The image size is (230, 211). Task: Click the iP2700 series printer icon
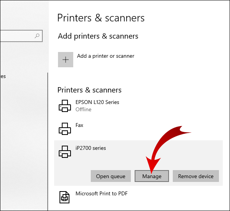click(65, 152)
